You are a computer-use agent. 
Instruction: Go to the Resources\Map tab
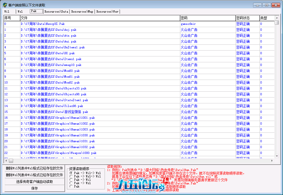pos(82,11)
